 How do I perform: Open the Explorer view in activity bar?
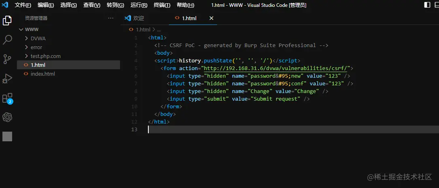7,21
